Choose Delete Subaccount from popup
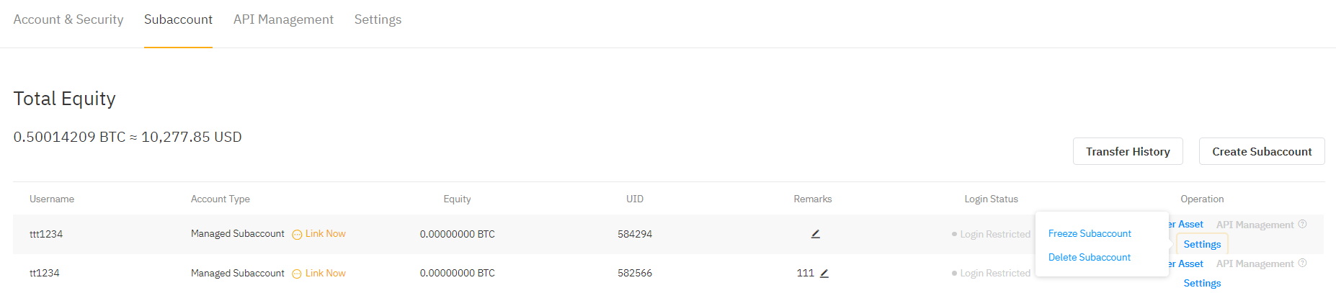The height and width of the screenshot is (293, 1336). (x=1089, y=258)
